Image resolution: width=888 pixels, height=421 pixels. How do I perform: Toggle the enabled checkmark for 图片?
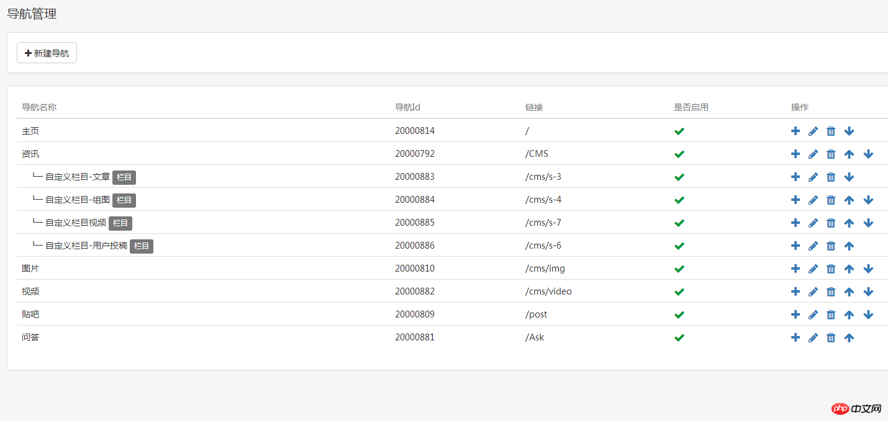(679, 268)
